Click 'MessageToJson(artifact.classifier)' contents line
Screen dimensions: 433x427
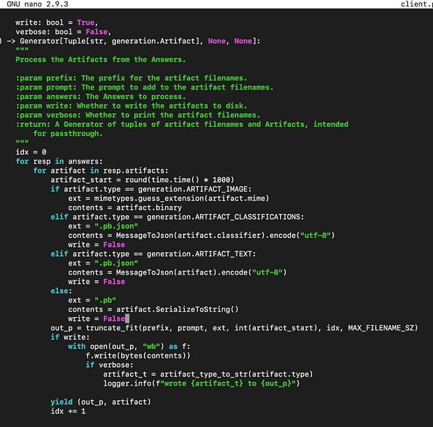tap(201, 236)
